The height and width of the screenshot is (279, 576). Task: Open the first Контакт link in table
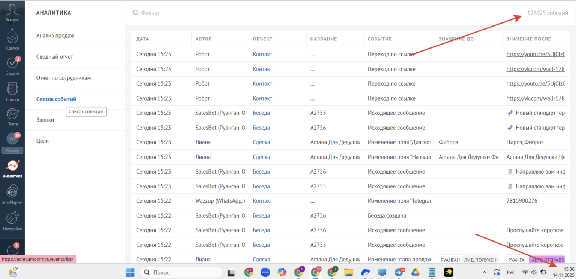tap(262, 54)
